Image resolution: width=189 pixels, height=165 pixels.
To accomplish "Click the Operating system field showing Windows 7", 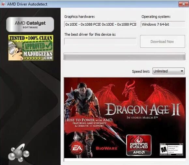I will point(163,24).
